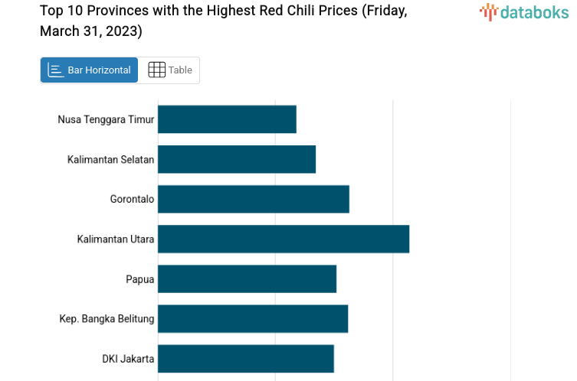Select the Kep. Bangka Belitung axis label
The height and width of the screenshot is (381, 577).
pyautogui.click(x=107, y=318)
